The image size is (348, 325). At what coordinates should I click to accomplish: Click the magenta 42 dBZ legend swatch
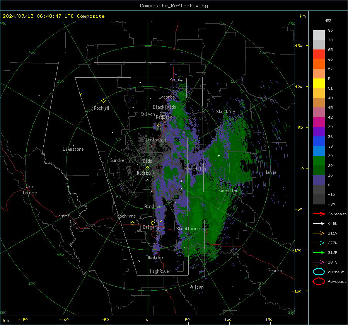(319, 122)
